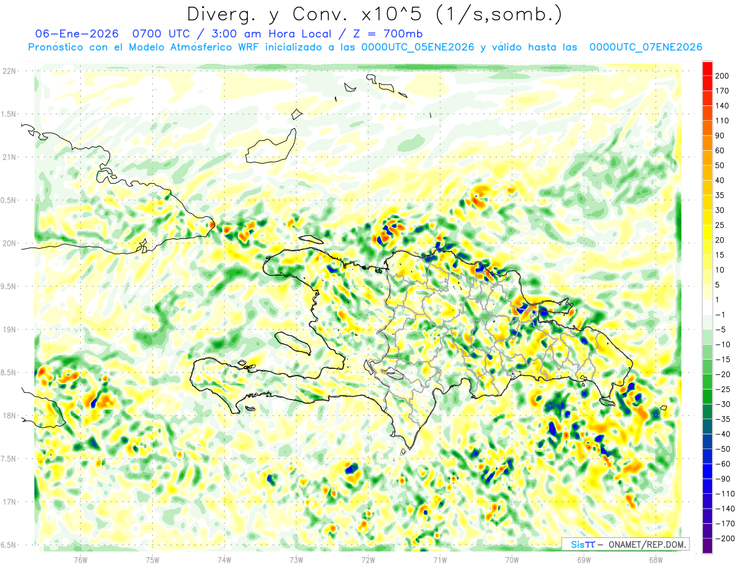
Task: Click the '-20' color scale value
Action: click(723, 374)
